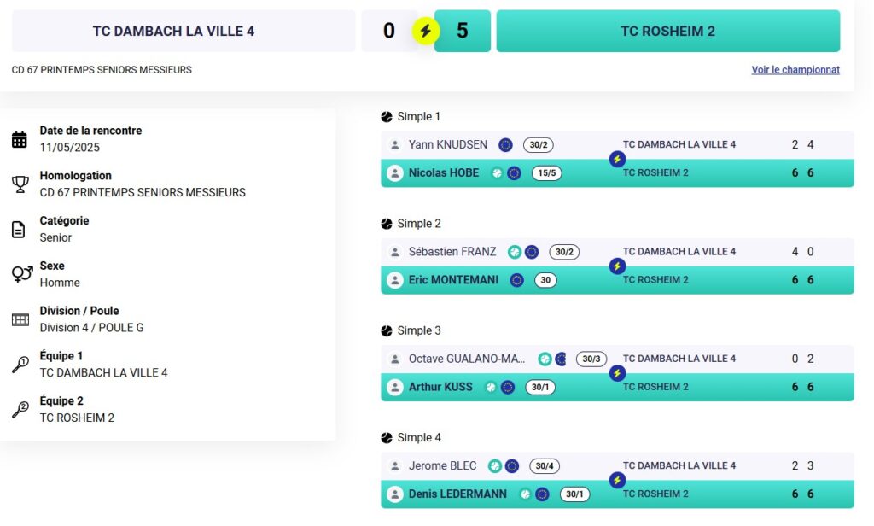Viewport: 874px width, 526px height.
Task: Click the yellow lightning icon between team scores
Action: click(x=425, y=32)
